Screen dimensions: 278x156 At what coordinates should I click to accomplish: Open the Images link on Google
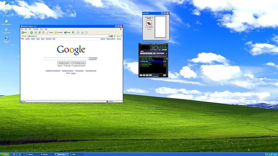27,39
